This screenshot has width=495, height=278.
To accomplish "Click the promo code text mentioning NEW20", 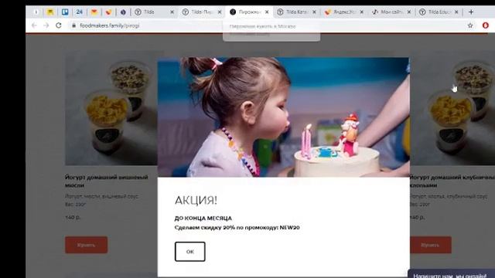I will pyautogui.click(x=237, y=228).
